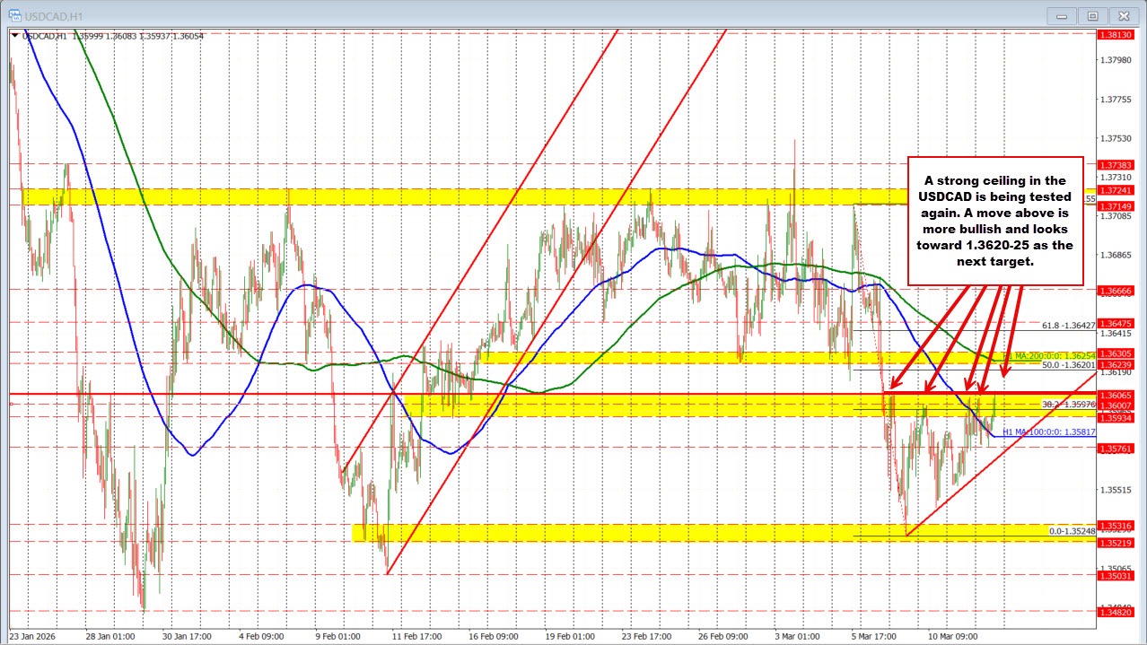This screenshot has height=645, width=1147.
Task: Collapse the OHLC quote display triangle
Action: pyautogui.click(x=14, y=36)
